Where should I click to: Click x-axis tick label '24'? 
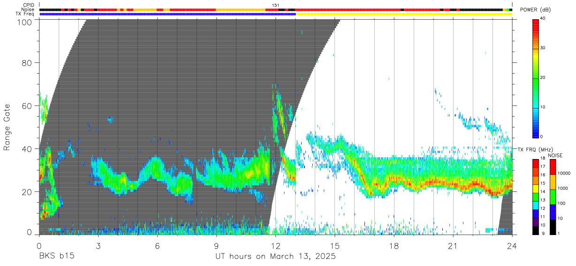point(512,246)
